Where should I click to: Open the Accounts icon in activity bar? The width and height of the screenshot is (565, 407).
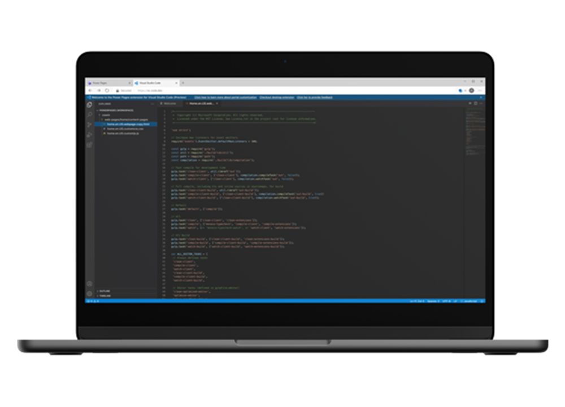89,284
